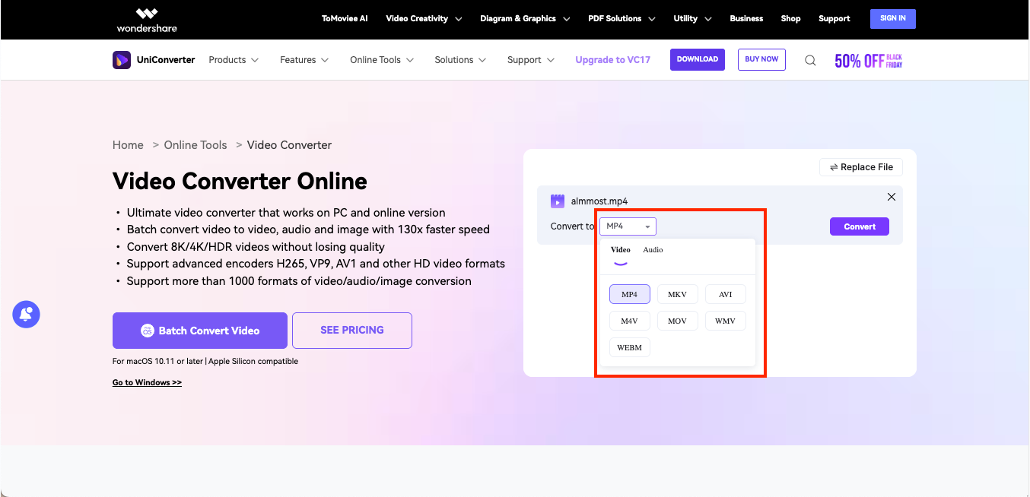Expand the Products menu
The image size is (1030, 497).
(233, 59)
